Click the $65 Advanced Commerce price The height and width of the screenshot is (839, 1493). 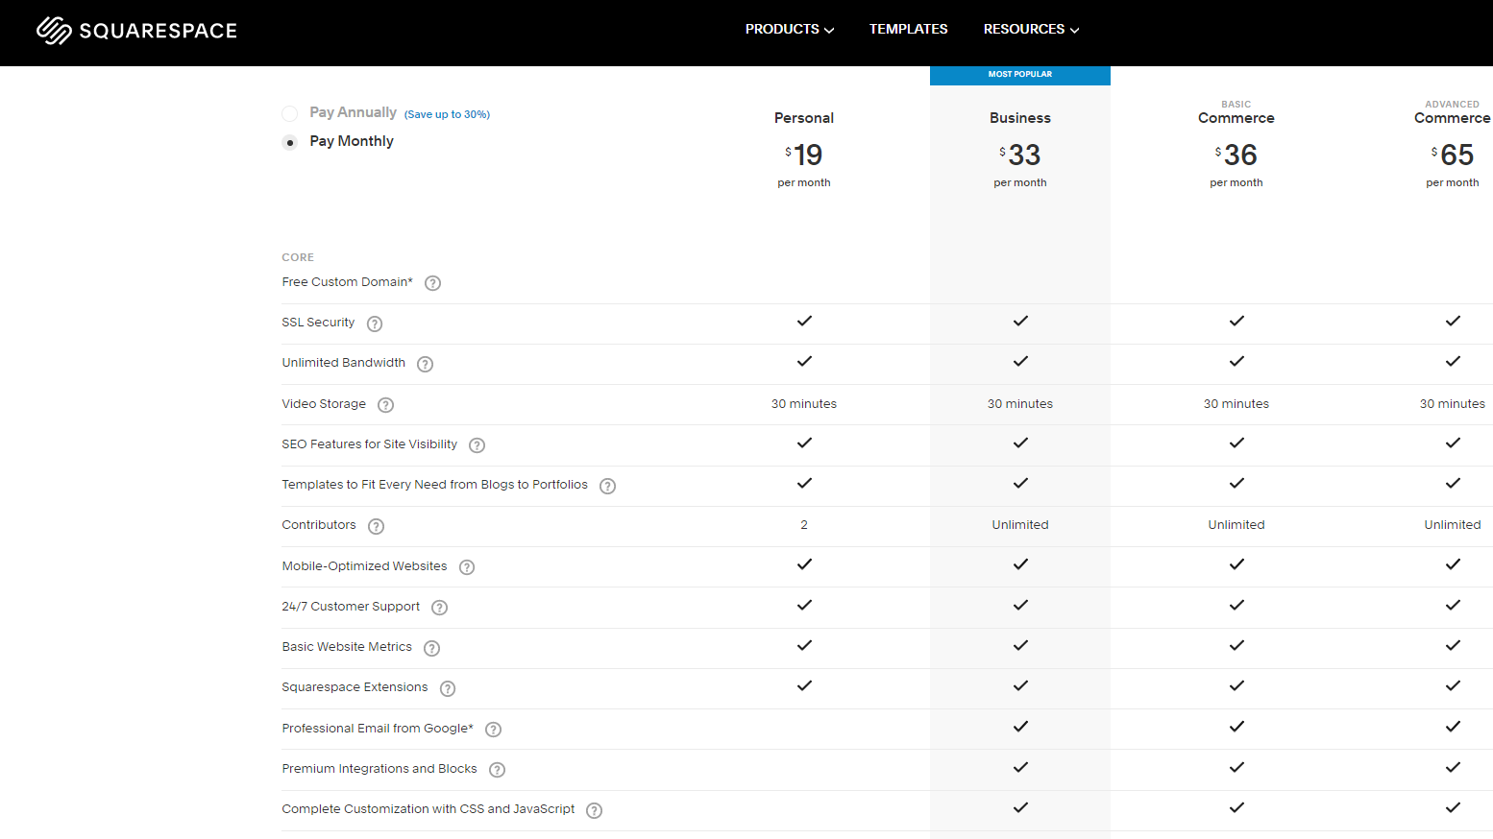click(x=1453, y=155)
